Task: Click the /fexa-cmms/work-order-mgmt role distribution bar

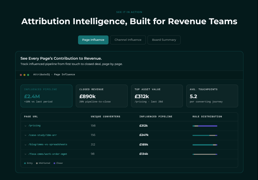Action: click(205, 154)
